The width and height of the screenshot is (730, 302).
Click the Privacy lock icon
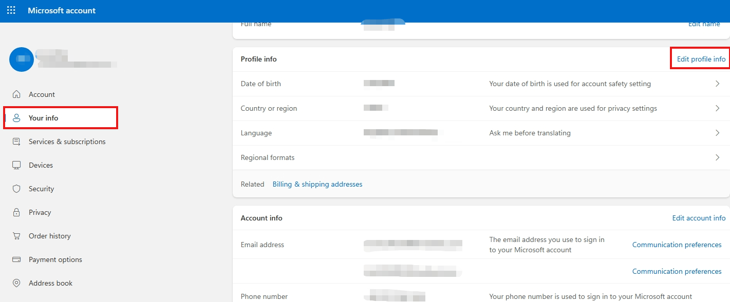16,212
